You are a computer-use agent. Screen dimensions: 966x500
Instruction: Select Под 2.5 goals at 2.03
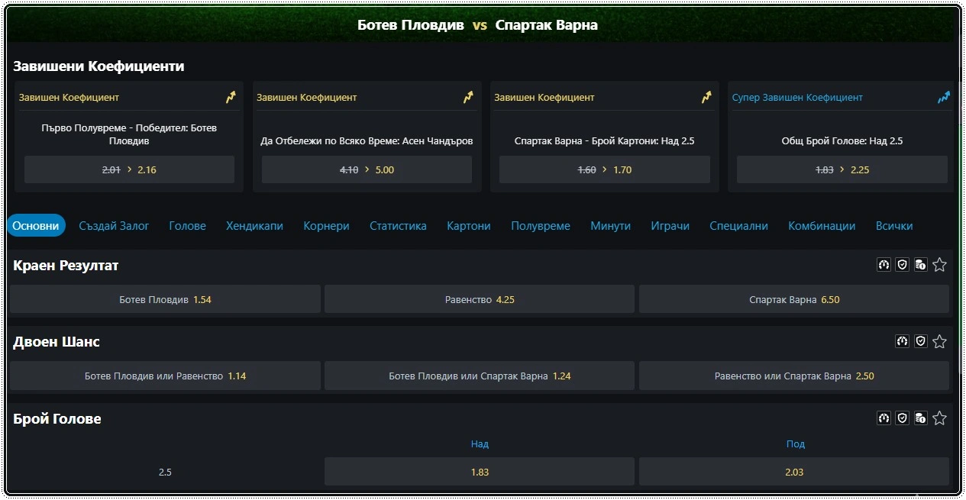click(794, 472)
